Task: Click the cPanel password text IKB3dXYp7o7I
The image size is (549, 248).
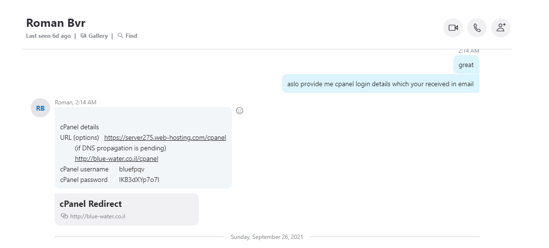Action: [x=139, y=180]
